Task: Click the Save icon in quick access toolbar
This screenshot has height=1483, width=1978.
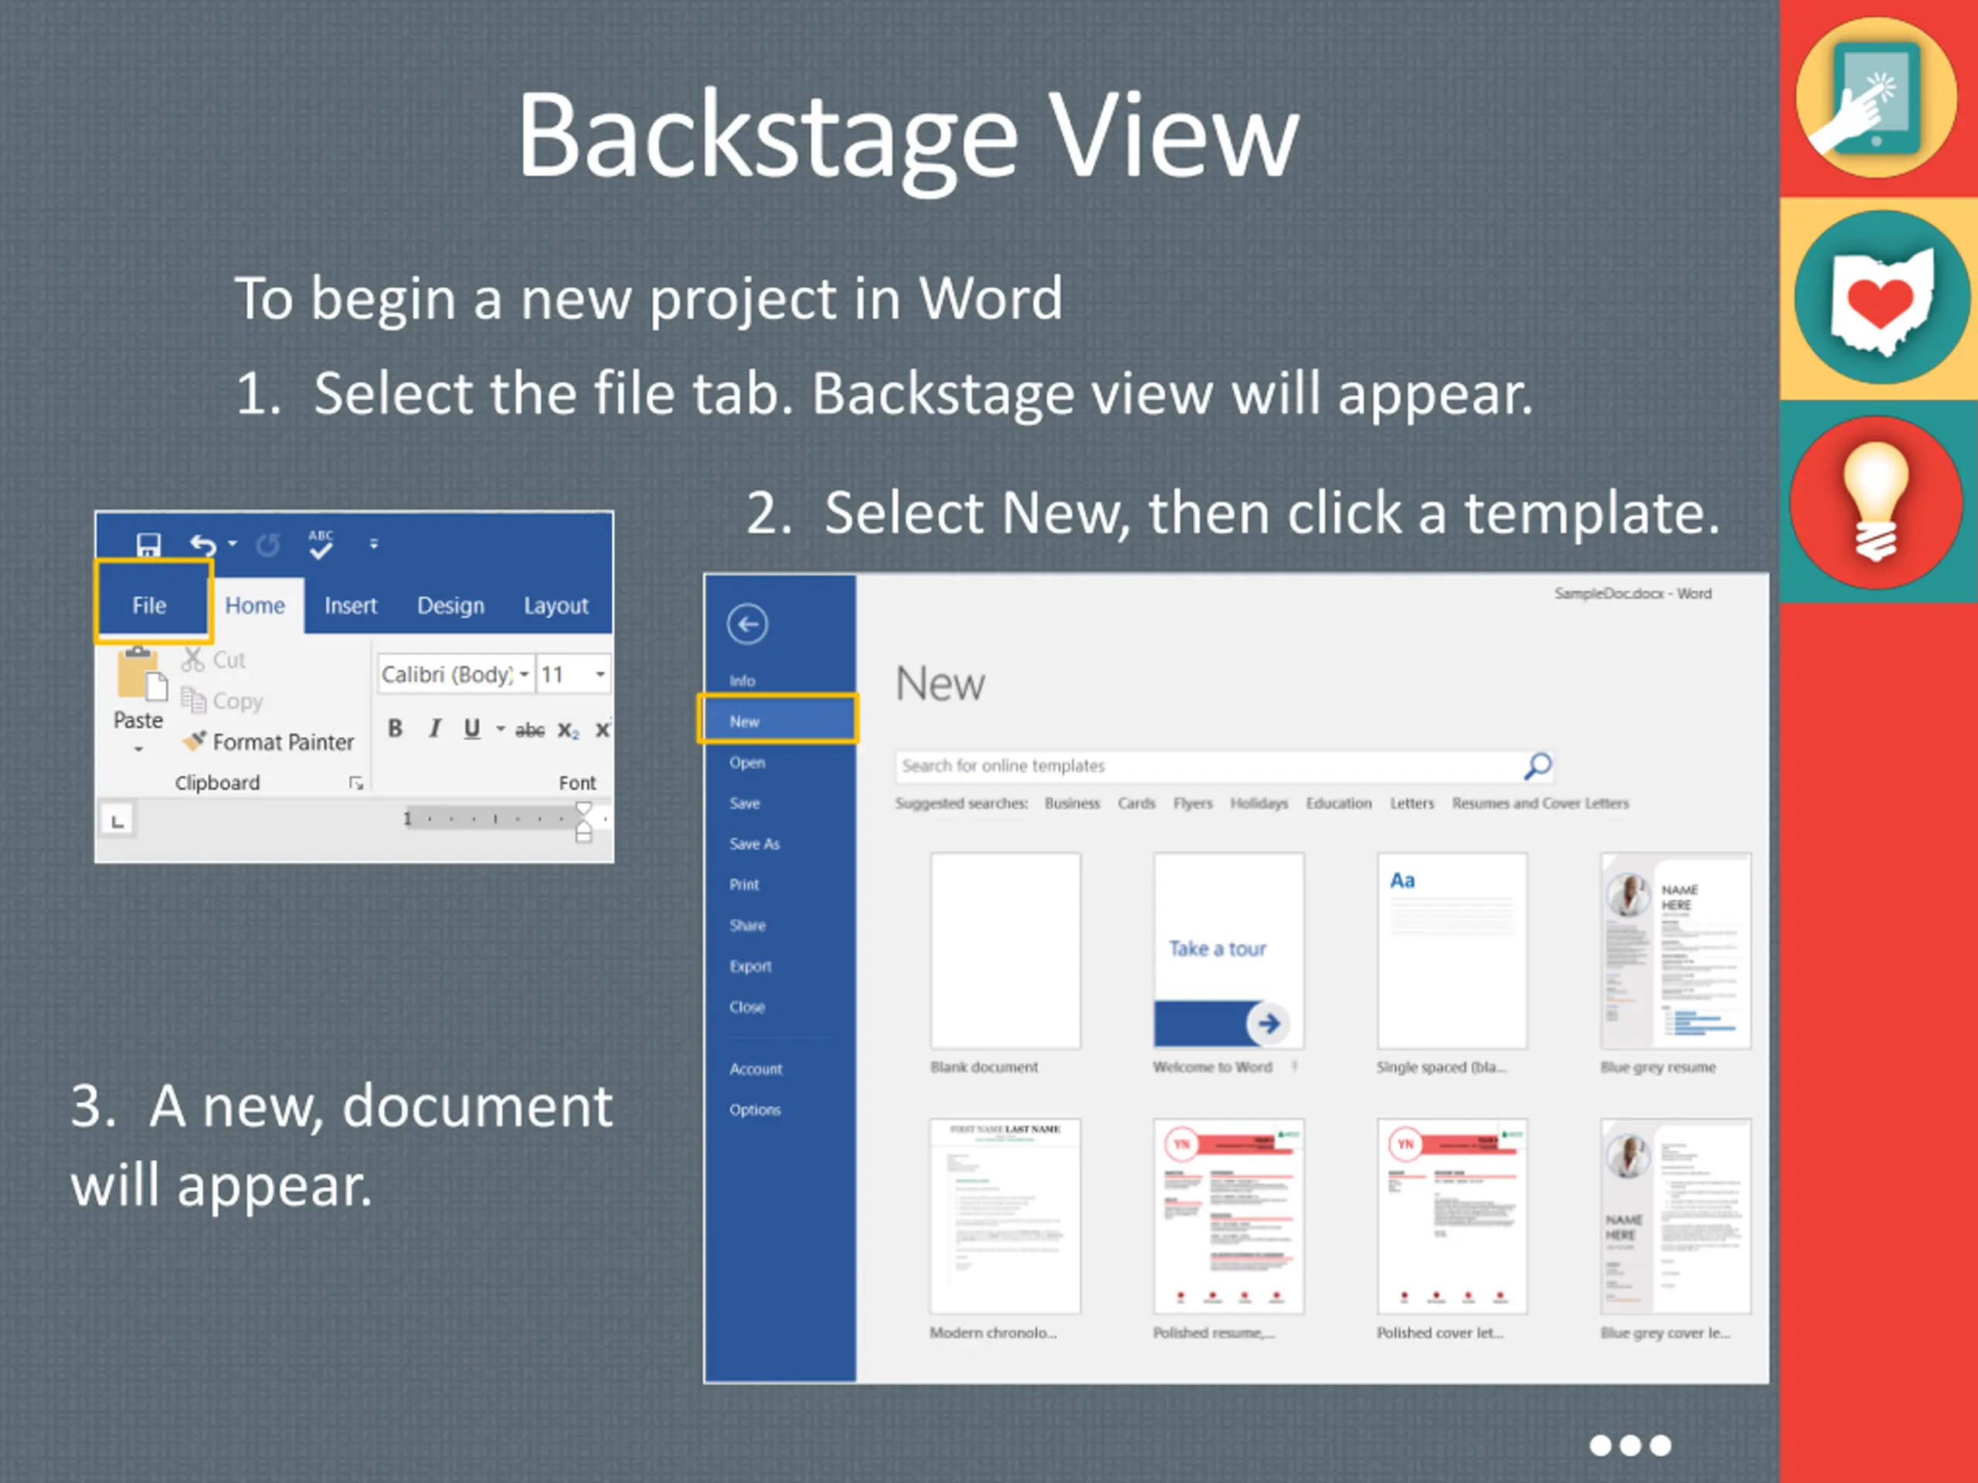Action: coord(148,545)
